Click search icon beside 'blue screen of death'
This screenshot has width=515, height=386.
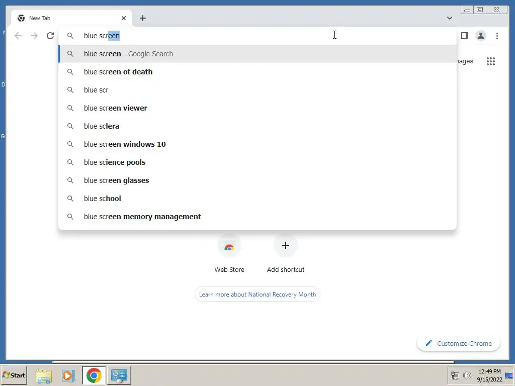coord(70,72)
